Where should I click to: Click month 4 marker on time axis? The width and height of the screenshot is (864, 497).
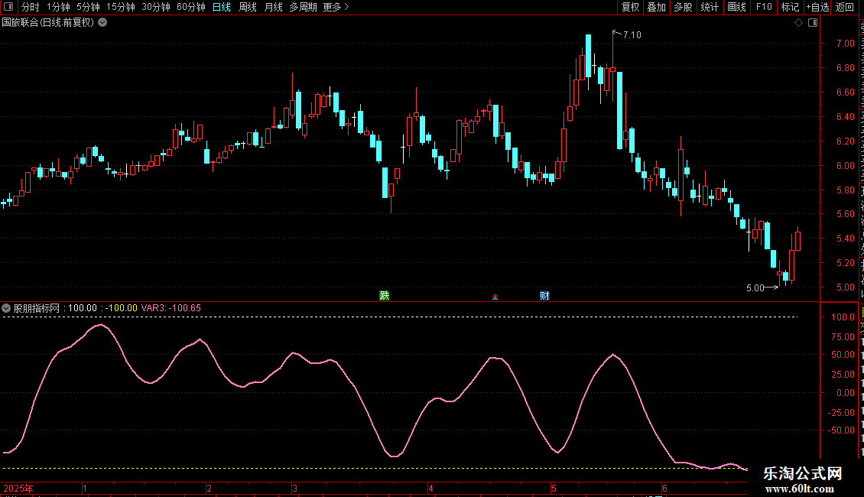pyautogui.click(x=431, y=488)
